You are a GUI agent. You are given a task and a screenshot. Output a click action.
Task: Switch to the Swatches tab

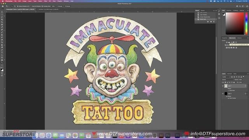click(x=229, y=10)
